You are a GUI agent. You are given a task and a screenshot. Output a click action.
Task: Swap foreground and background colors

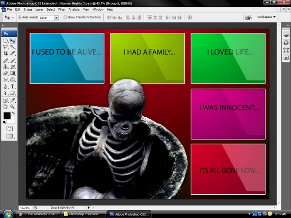click(14, 113)
